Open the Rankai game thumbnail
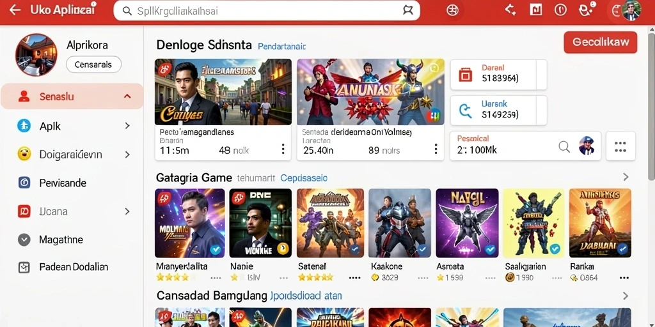Image resolution: width=655 pixels, height=327 pixels. 600,223
